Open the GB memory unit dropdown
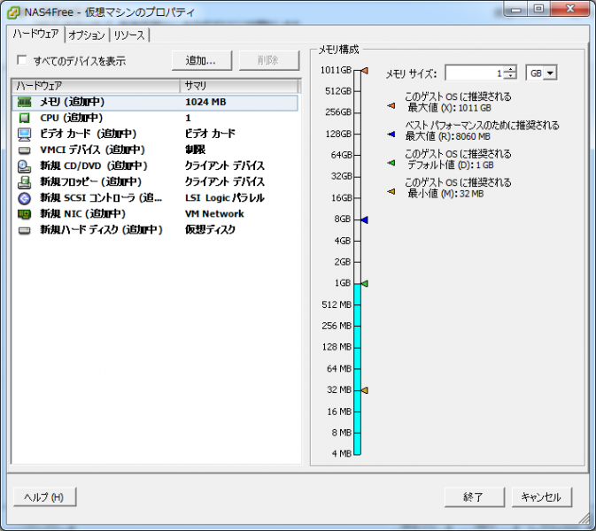Screen dimensions: 596x531 (549, 73)
